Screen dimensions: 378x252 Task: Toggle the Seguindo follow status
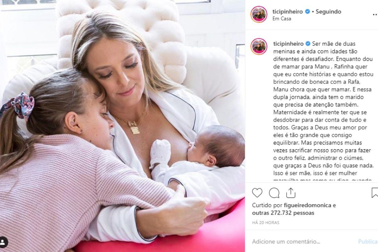coord(329,12)
